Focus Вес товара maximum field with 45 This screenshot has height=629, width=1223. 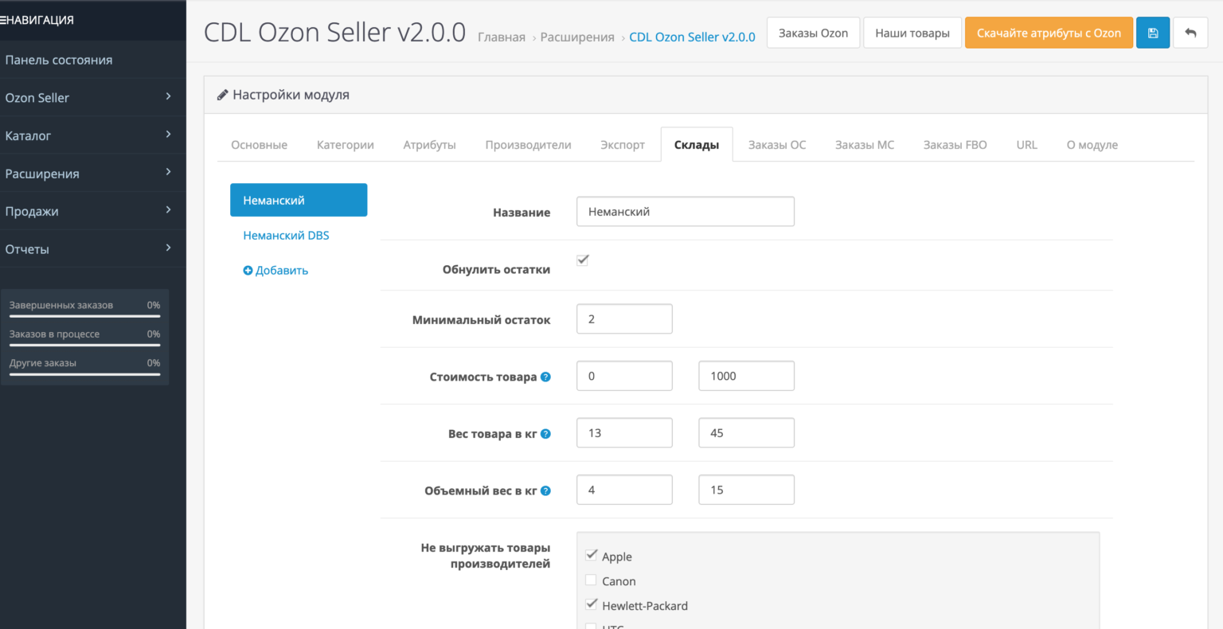746,433
